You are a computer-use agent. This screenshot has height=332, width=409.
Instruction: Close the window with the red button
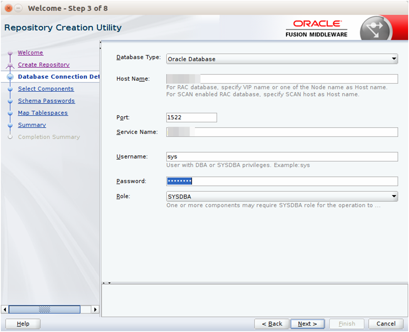click(9, 8)
